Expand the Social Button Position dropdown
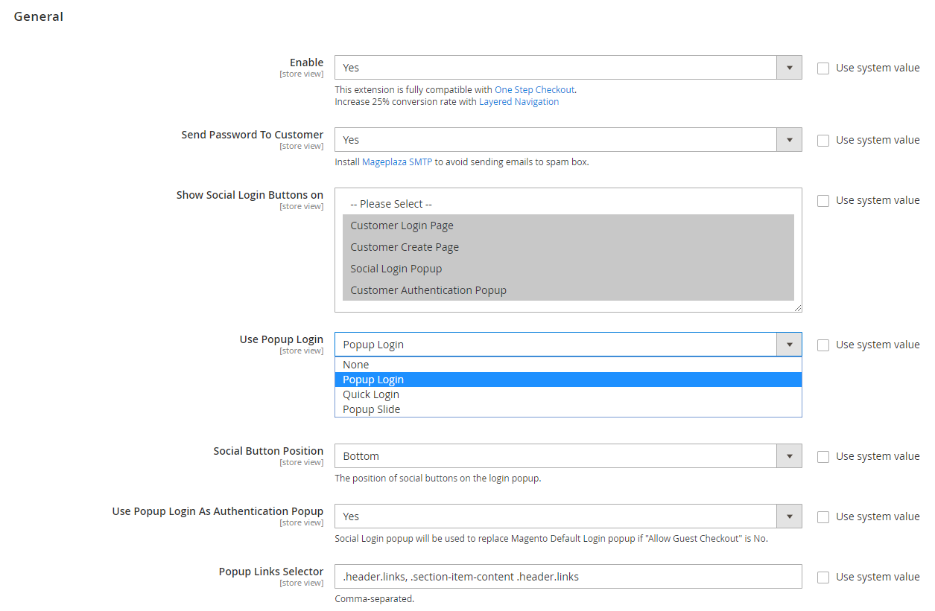Viewport: 935px width, 611px height. pyautogui.click(x=568, y=456)
